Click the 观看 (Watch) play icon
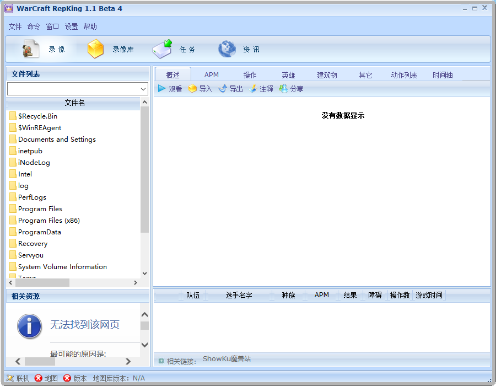The image size is (496, 386). (x=161, y=89)
